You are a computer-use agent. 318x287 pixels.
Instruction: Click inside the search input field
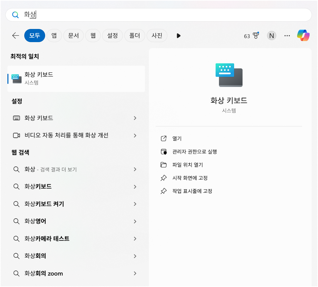pos(101,15)
